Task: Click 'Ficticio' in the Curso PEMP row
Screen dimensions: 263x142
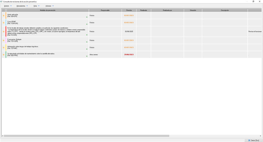Action: click(92, 23)
